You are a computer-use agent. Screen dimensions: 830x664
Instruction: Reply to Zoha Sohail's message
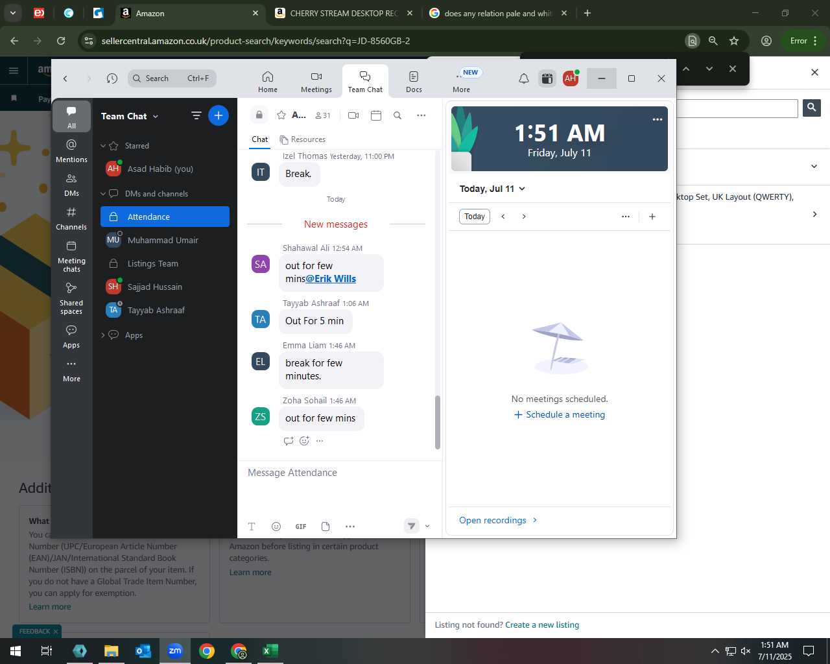pyautogui.click(x=289, y=441)
